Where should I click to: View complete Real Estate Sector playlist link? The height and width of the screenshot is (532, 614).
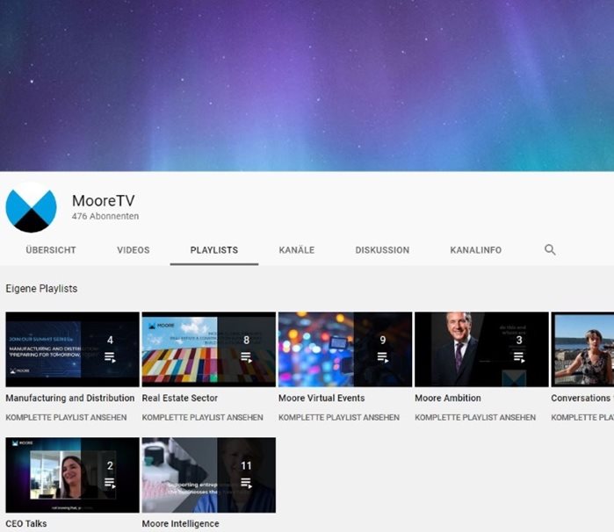202,417
